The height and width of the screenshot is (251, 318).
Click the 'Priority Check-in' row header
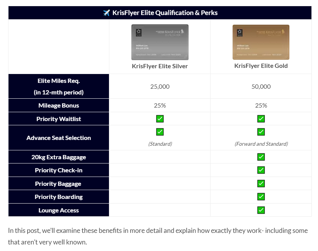point(59,170)
